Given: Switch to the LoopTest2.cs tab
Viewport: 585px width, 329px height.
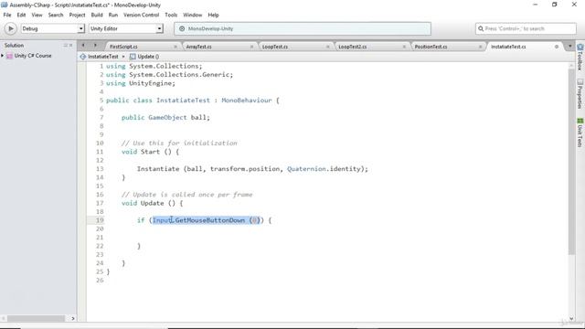Looking at the screenshot, I should (353, 47).
